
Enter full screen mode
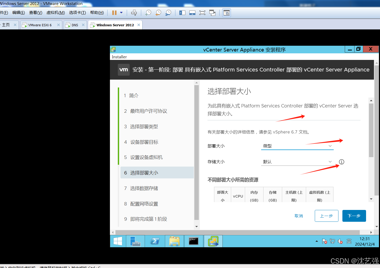[202, 13]
